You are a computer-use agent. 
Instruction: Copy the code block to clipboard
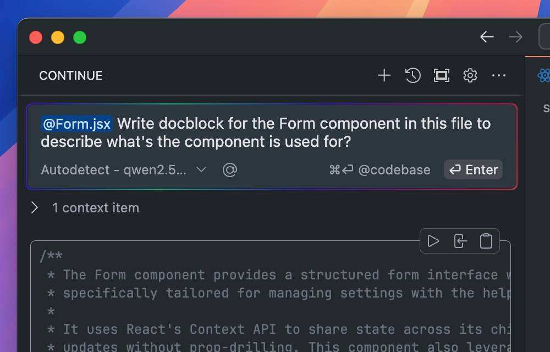[x=486, y=241]
